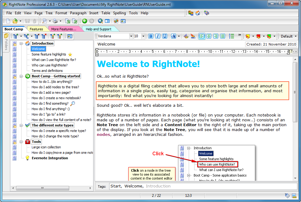Click the users icon beside the menu bar

point(191,13)
